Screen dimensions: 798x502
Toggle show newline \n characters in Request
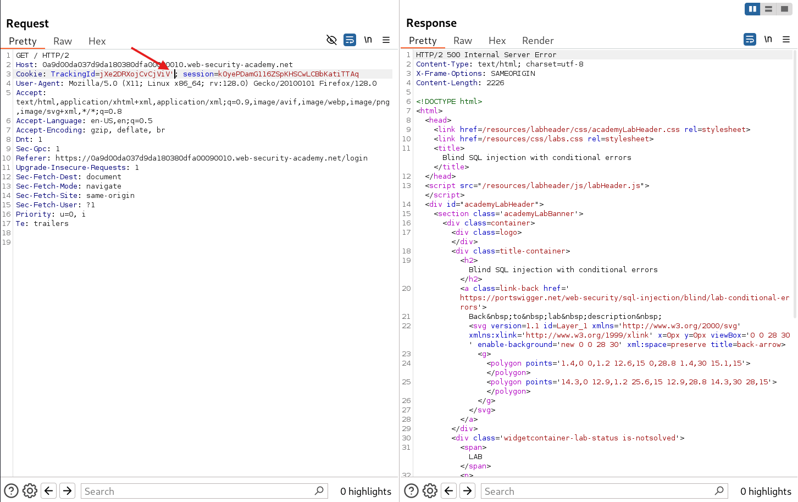click(368, 40)
